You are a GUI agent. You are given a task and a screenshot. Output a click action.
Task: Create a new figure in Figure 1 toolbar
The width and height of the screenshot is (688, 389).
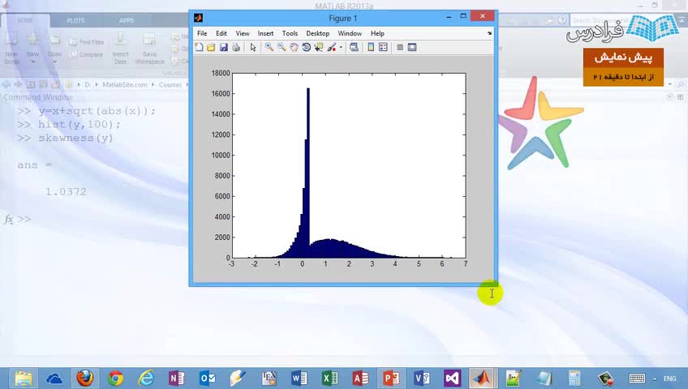coord(200,47)
